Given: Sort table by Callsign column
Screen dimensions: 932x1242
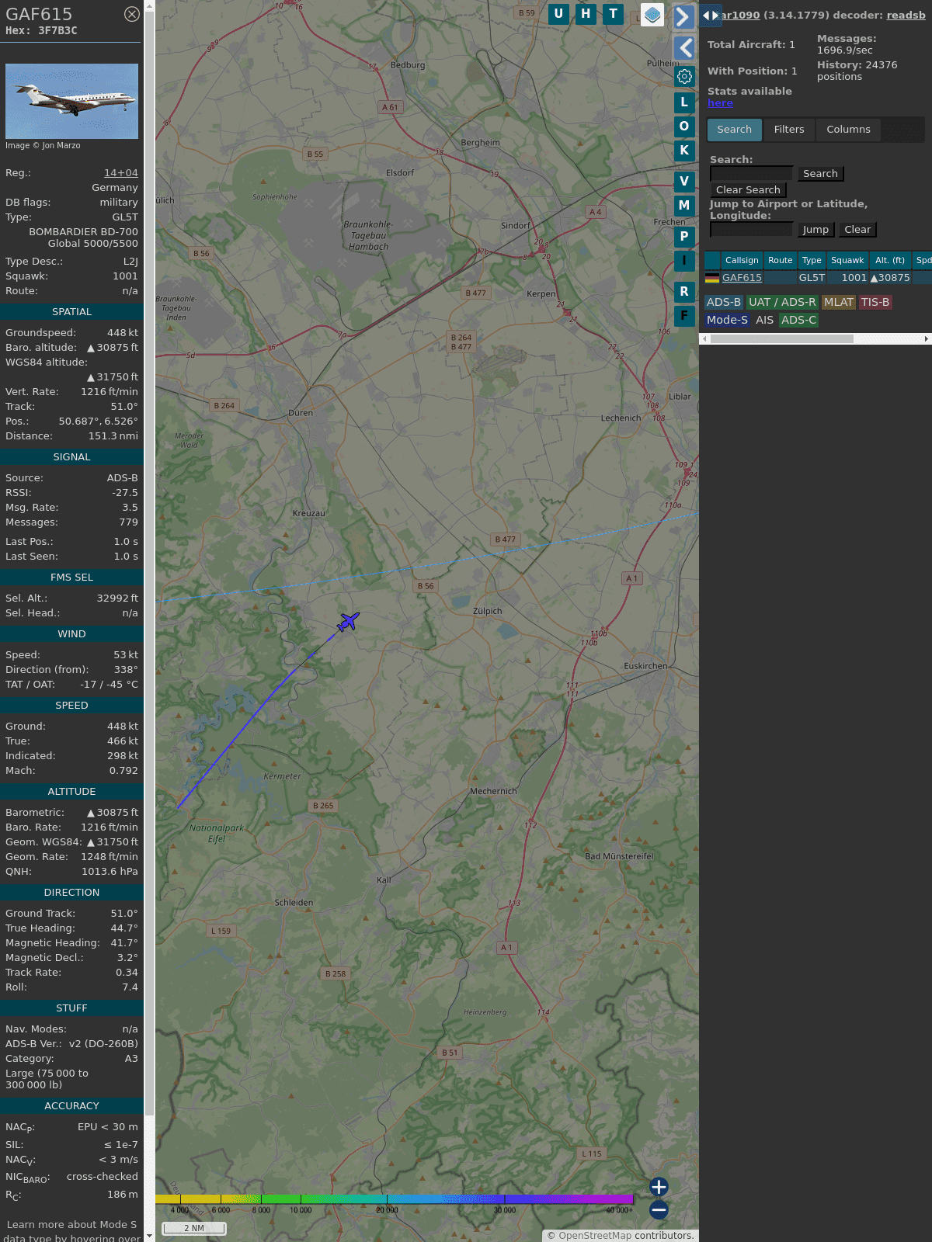Looking at the screenshot, I should pos(742,261).
